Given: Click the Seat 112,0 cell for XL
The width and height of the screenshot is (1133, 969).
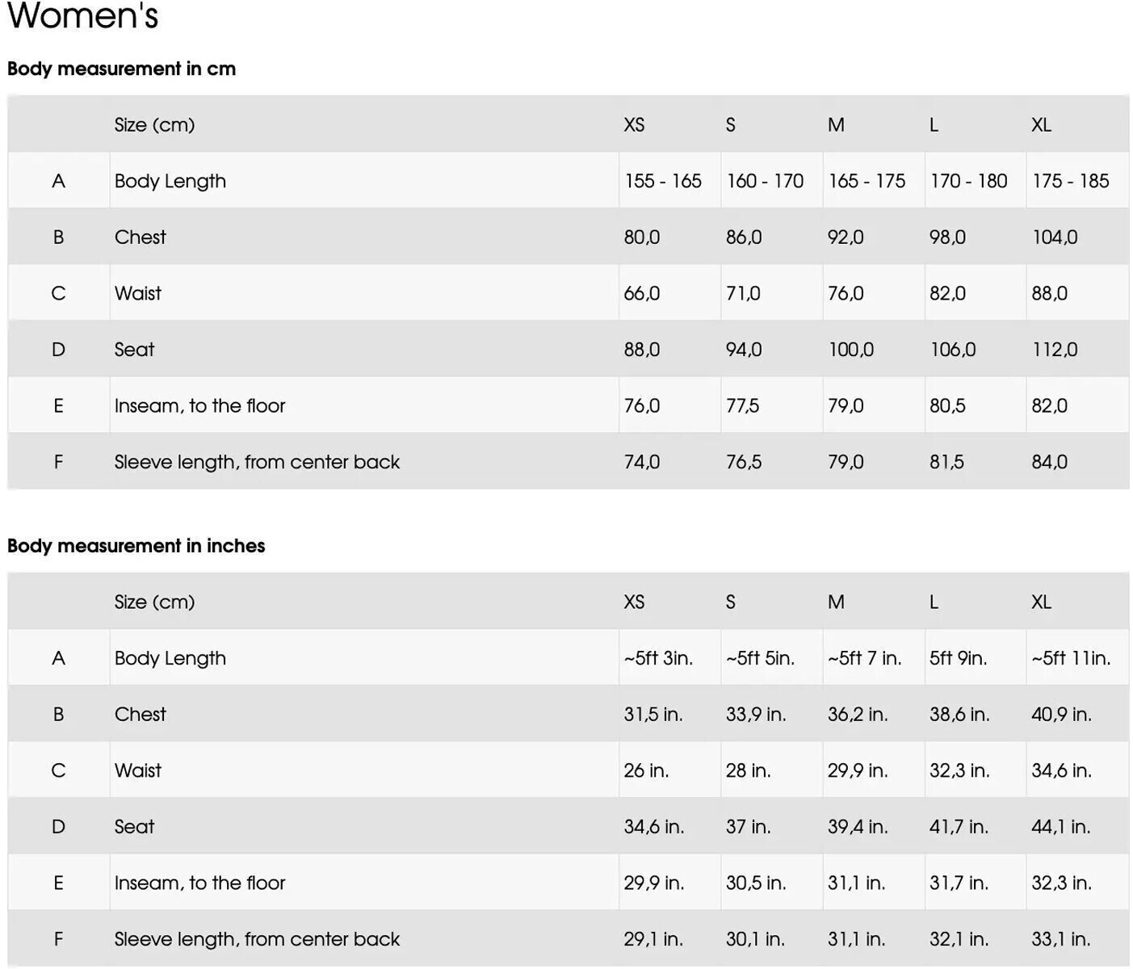Looking at the screenshot, I should tap(1054, 350).
